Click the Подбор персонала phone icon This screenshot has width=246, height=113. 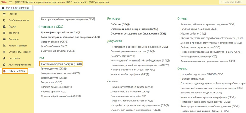coord(4,20)
